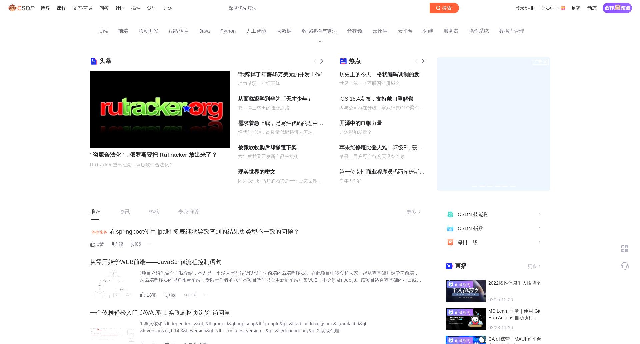Open the 文库·商城 menu item

83,8
